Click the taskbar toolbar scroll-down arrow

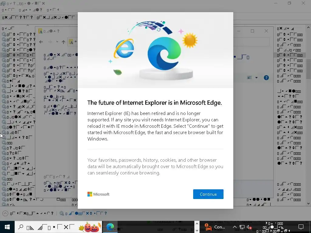[197, 230]
